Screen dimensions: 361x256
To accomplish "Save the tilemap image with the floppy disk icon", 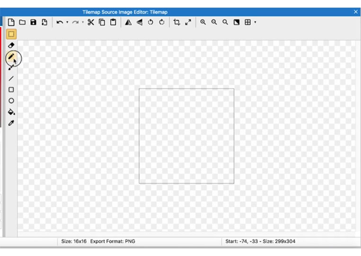I will 34,22.
